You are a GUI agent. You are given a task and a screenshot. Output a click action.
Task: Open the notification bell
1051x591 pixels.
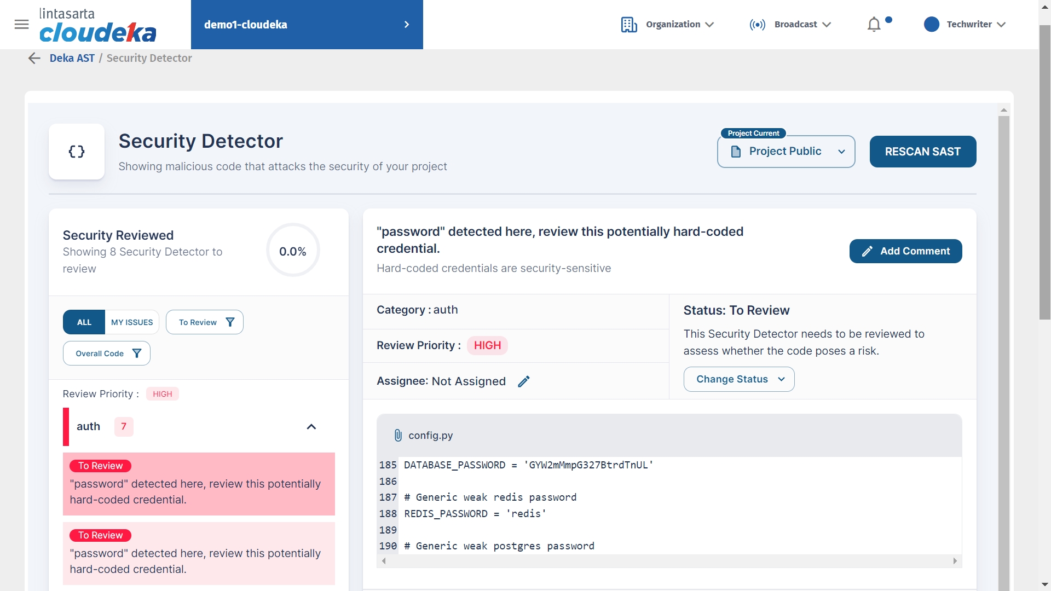pyautogui.click(x=874, y=25)
